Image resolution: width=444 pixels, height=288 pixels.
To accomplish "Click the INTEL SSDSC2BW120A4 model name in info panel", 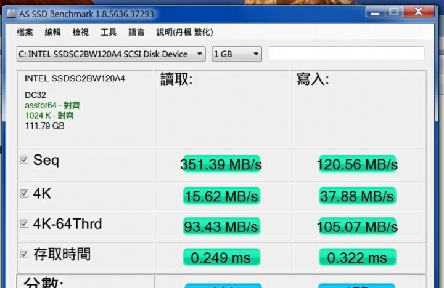I will coord(75,79).
